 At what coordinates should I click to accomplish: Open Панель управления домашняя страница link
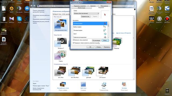coord(39,11)
